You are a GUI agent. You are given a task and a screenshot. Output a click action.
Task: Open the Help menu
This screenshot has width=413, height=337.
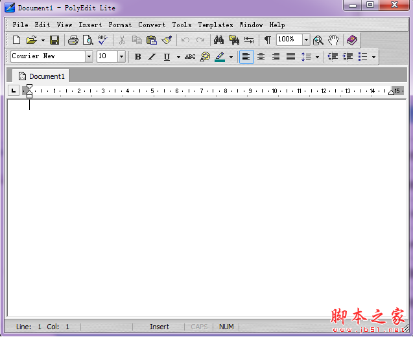point(277,25)
